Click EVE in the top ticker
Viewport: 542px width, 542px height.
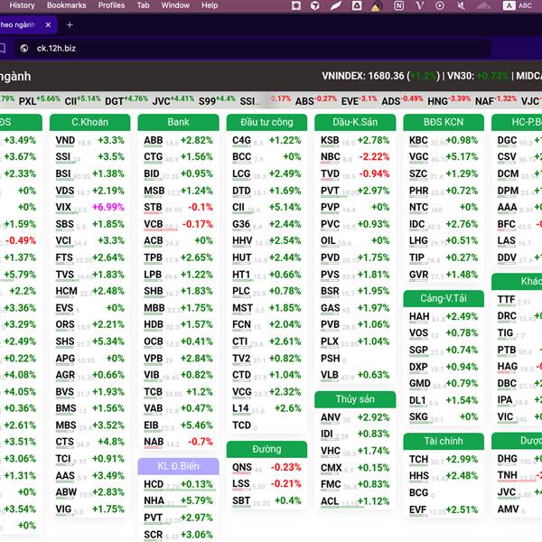350,101
